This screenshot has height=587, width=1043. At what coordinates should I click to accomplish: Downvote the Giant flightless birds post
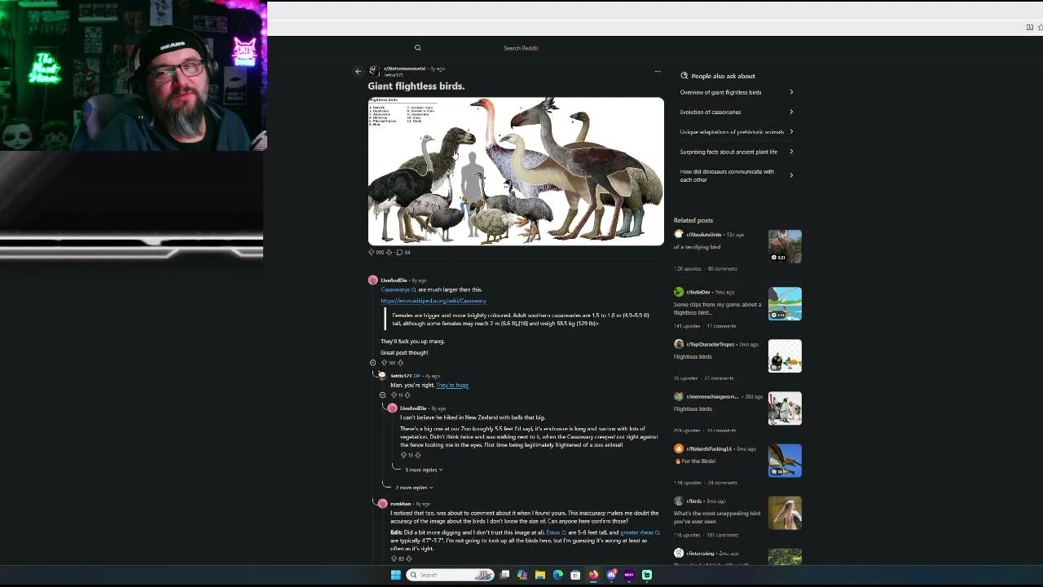pyautogui.click(x=389, y=252)
